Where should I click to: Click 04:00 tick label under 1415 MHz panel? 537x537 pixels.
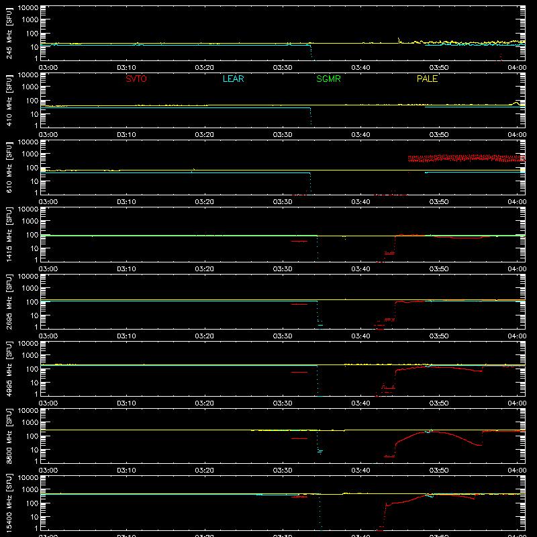pos(517,269)
